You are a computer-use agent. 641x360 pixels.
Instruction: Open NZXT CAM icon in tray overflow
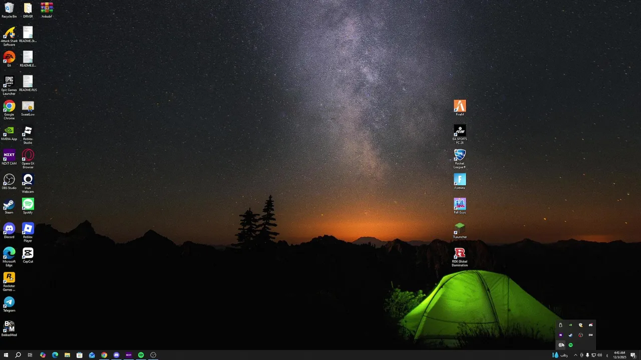560,335
